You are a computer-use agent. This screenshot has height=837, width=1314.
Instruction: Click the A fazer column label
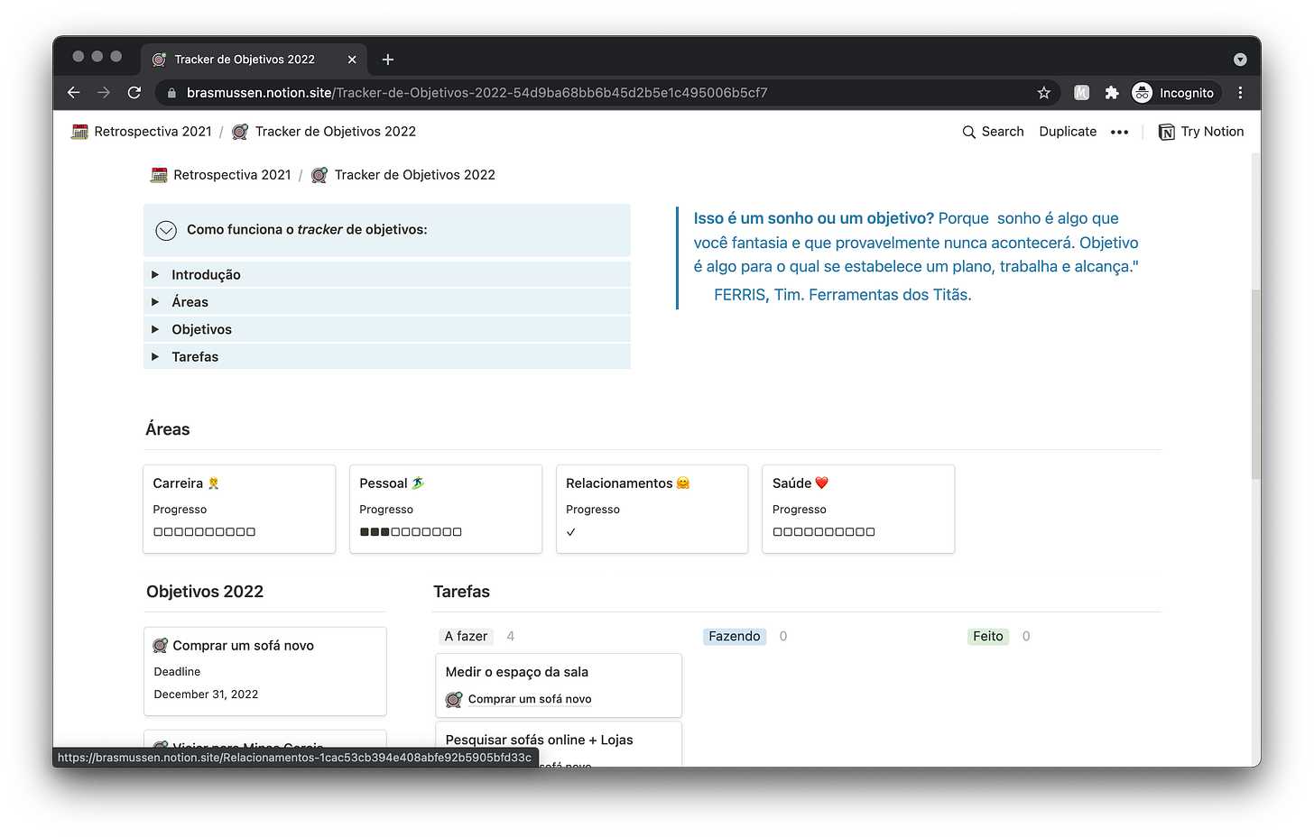[466, 636]
